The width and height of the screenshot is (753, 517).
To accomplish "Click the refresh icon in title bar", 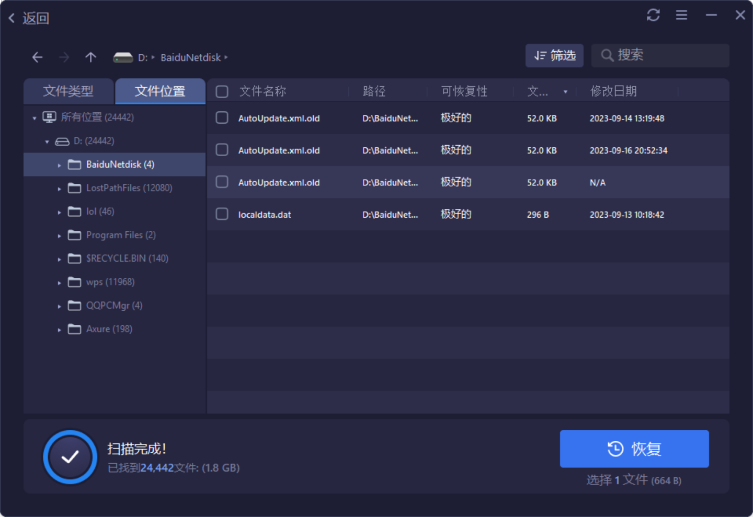I will click(x=653, y=15).
